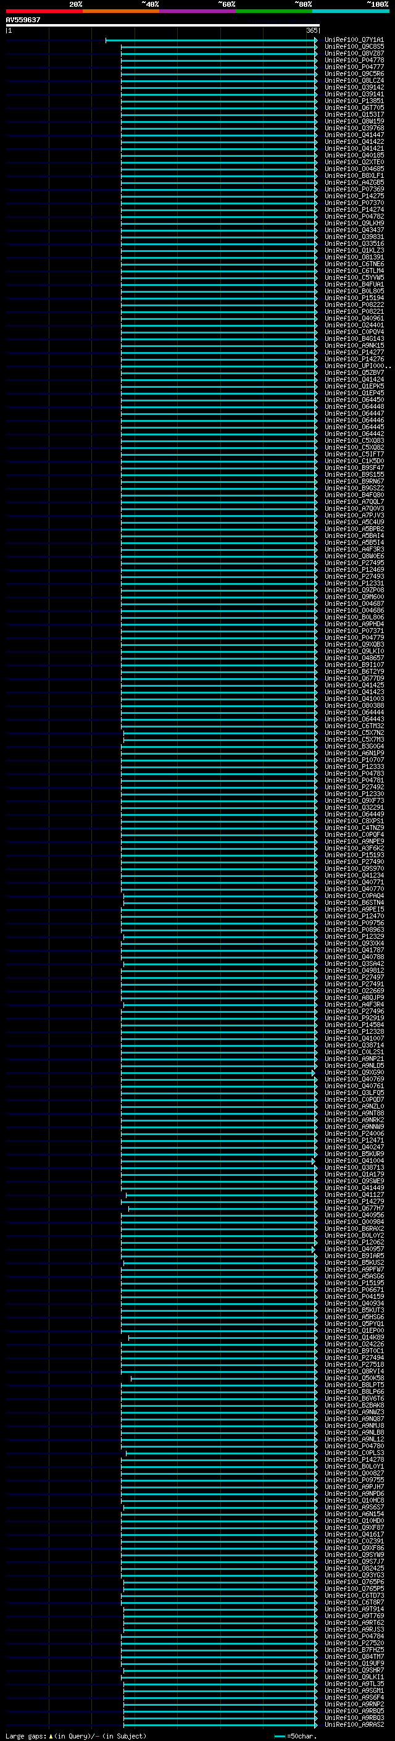Click label UniRef100_A9T914

click(x=354, y=1609)
